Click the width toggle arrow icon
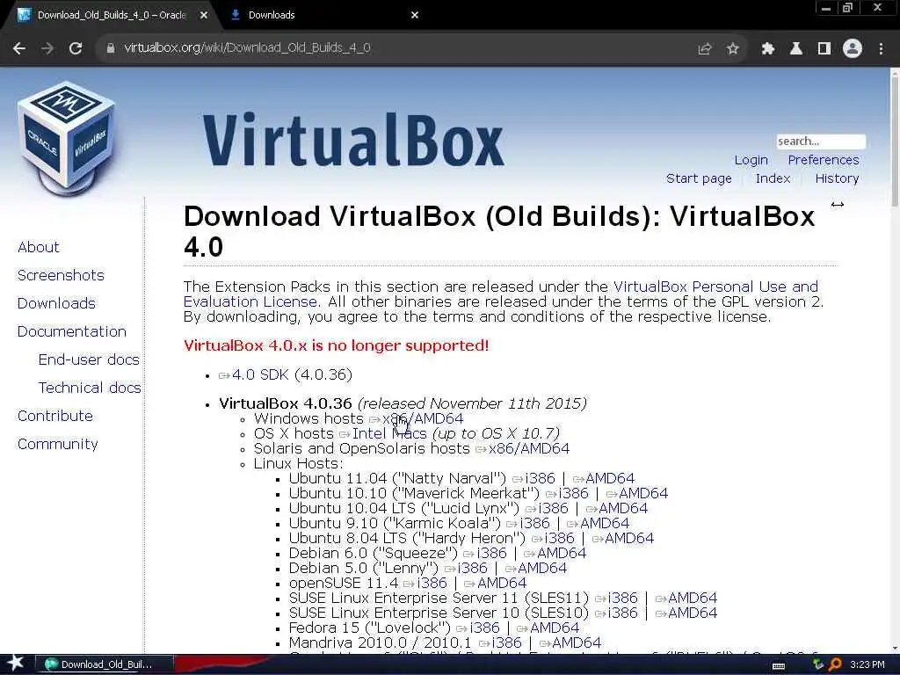 (x=838, y=204)
